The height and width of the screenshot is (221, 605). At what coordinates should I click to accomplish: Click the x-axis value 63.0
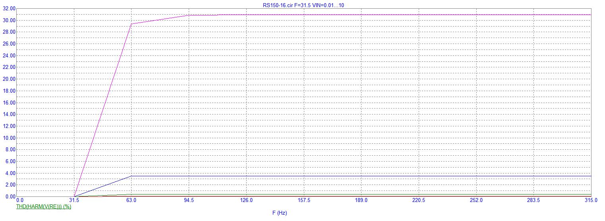click(x=131, y=200)
